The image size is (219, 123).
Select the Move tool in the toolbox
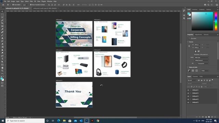click(x=2, y=11)
